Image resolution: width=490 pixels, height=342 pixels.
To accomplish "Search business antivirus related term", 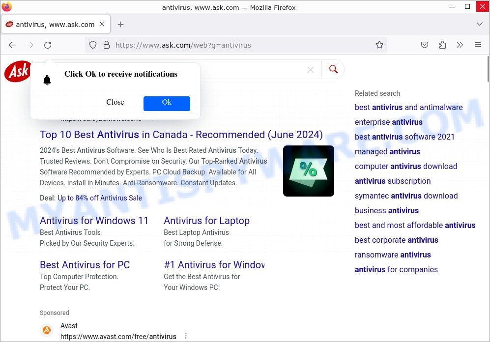I will point(387,210).
